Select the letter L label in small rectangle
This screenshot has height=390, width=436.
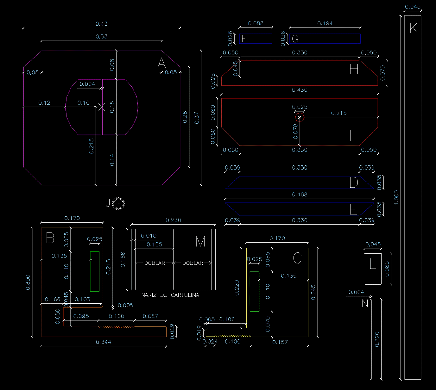(x=373, y=264)
